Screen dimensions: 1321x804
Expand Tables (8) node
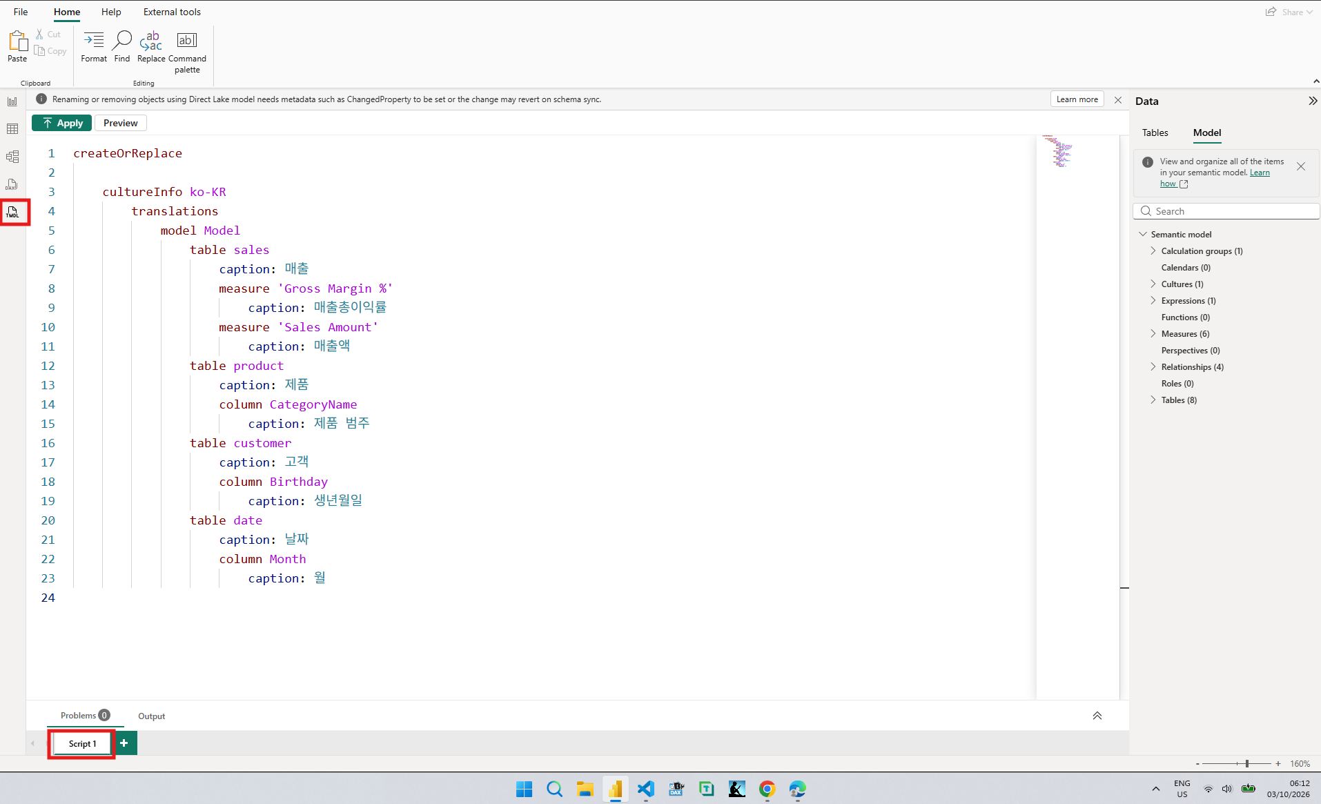(1153, 400)
